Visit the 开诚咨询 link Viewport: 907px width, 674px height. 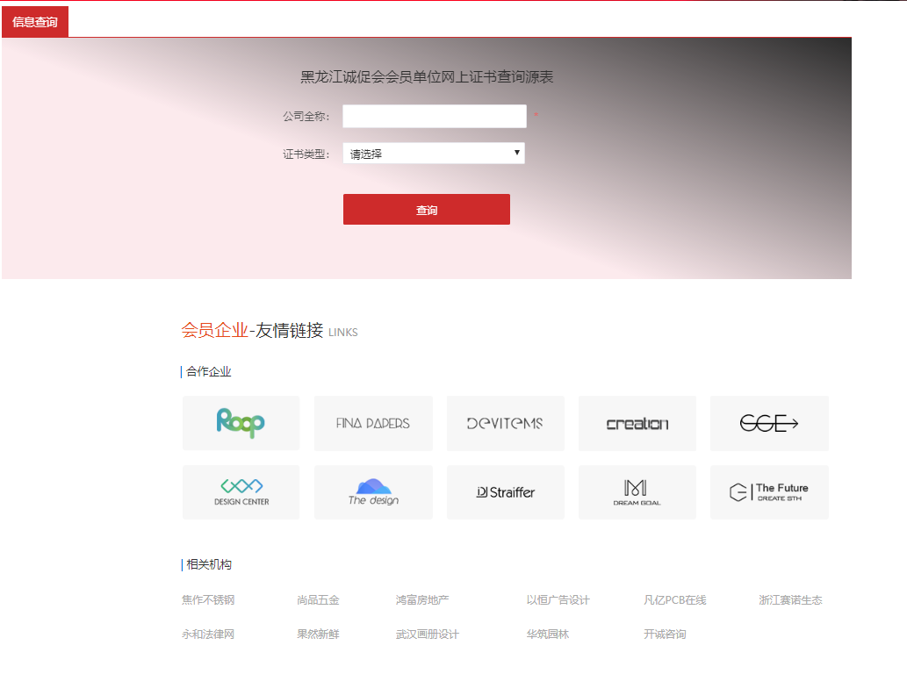pos(666,635)
